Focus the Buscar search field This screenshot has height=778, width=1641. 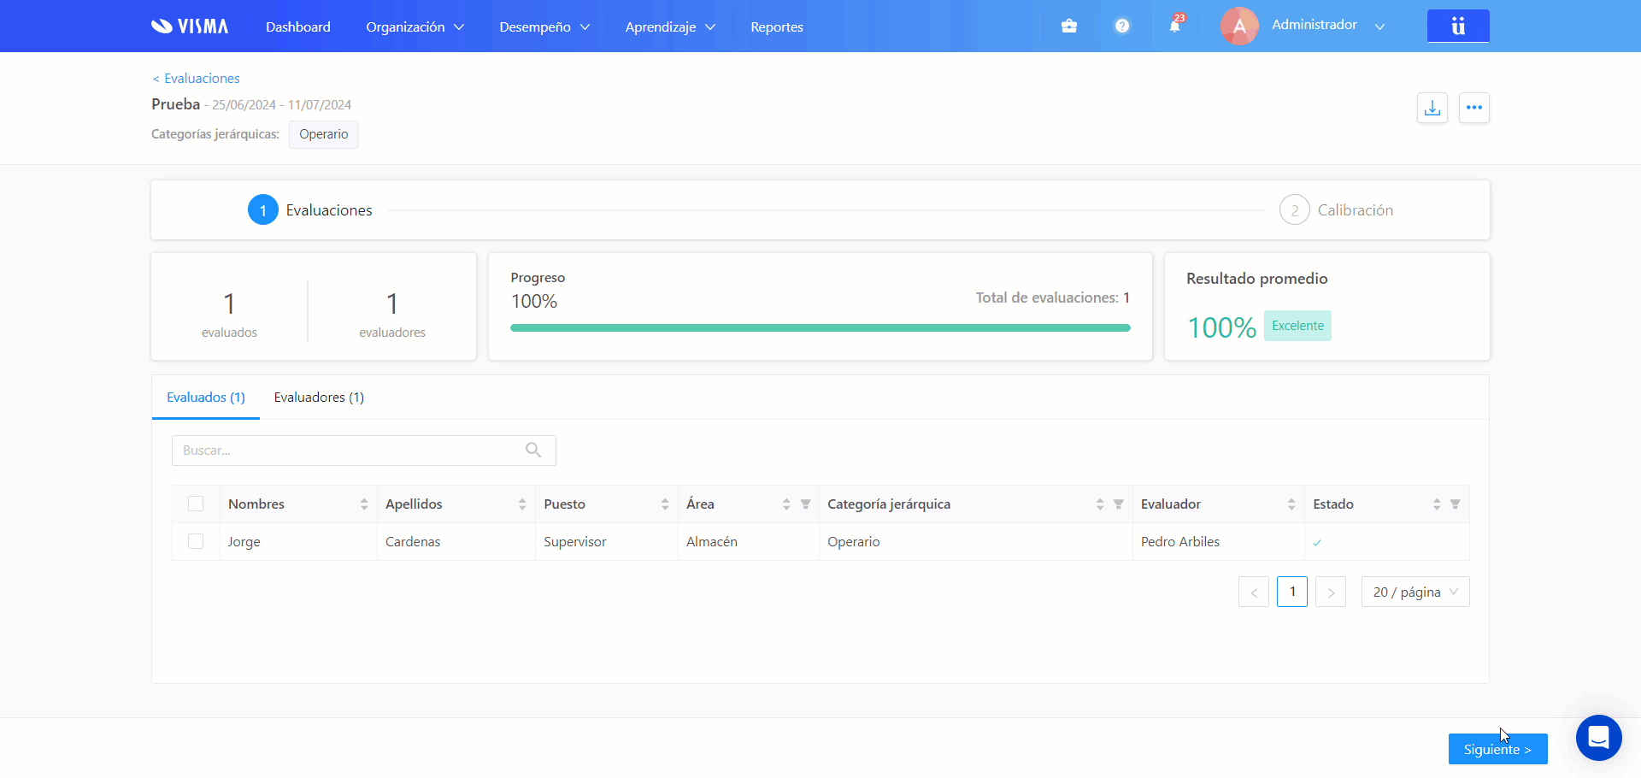pos(364,451)
